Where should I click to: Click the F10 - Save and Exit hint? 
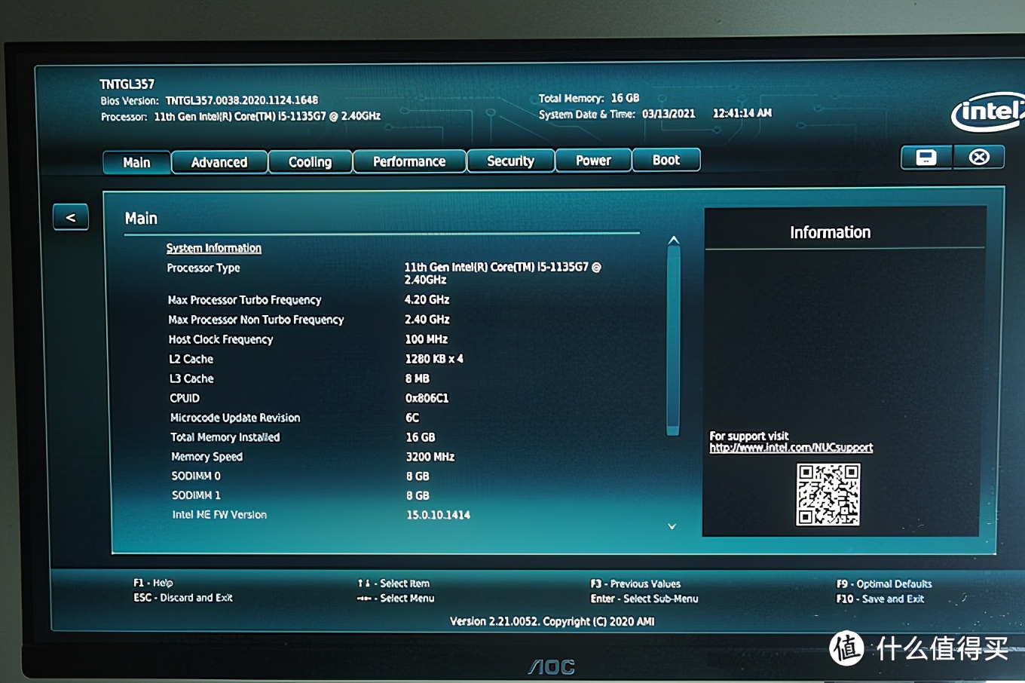[x=880, y=599]
